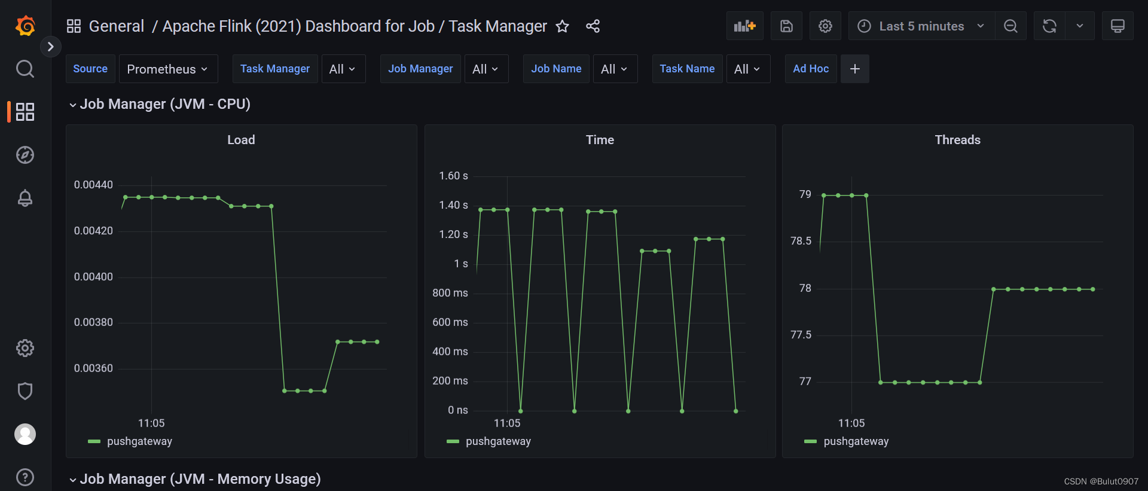The width and height of the screenshot is (1148, 491).
Task: Open the Time panel title menu
Action: point(600,140)
